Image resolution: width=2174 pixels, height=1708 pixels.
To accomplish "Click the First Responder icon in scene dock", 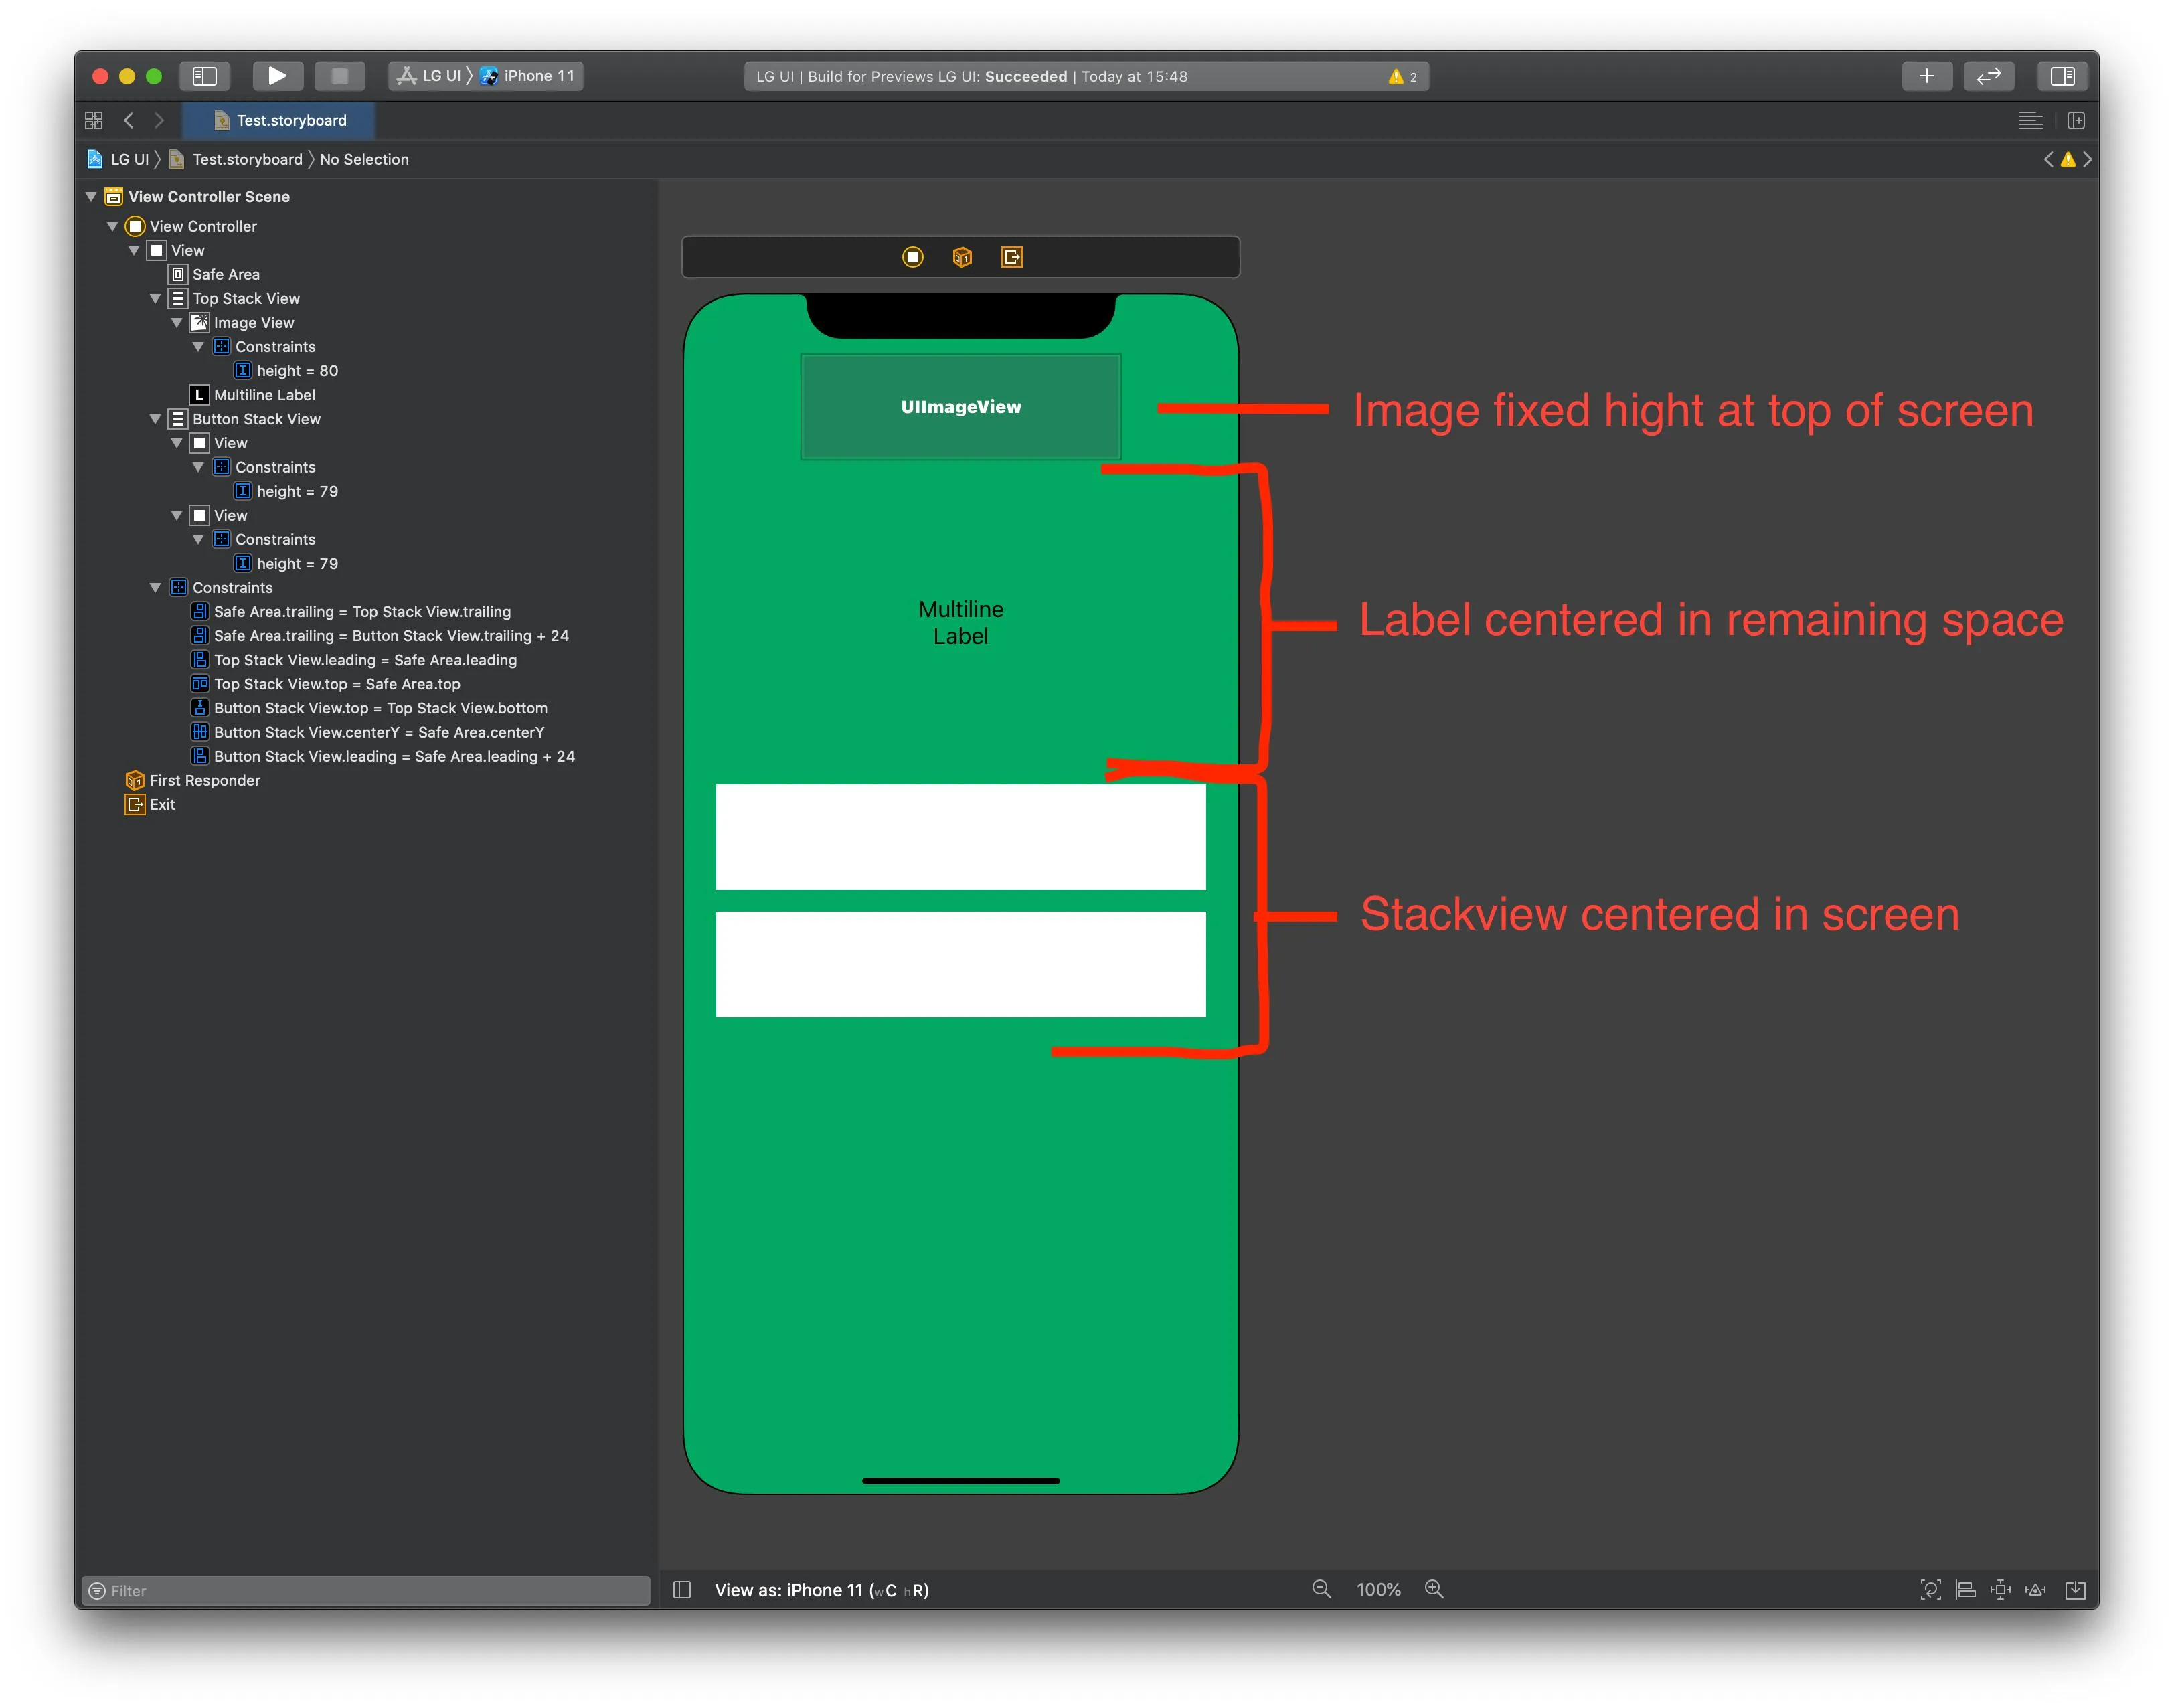I will (961, 257).
